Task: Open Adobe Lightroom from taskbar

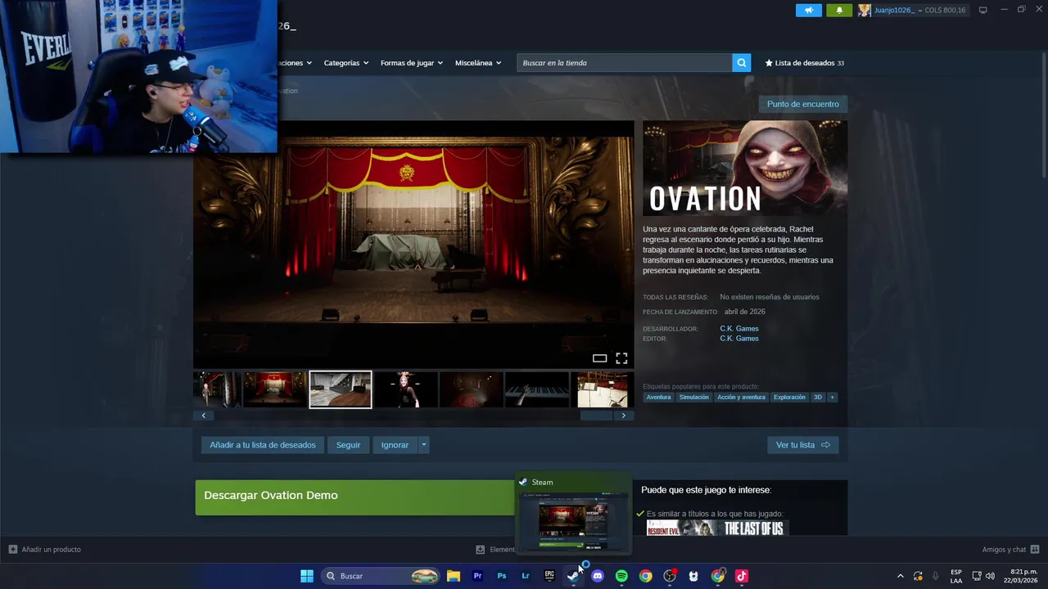Action: pyautogui.click(x=526, y=576)
